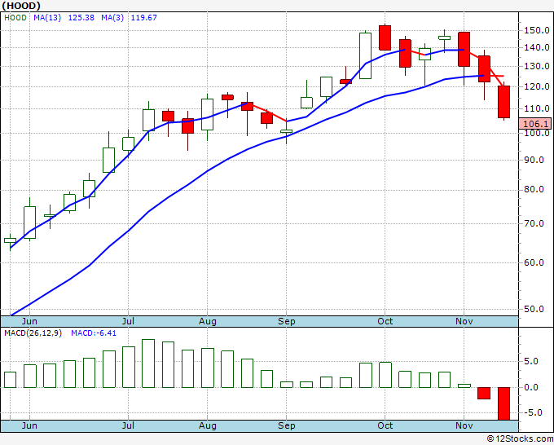Screen dimensions: 554x445
Task: Click the 70.0 price axis label
Action: (x=534, y=223)
